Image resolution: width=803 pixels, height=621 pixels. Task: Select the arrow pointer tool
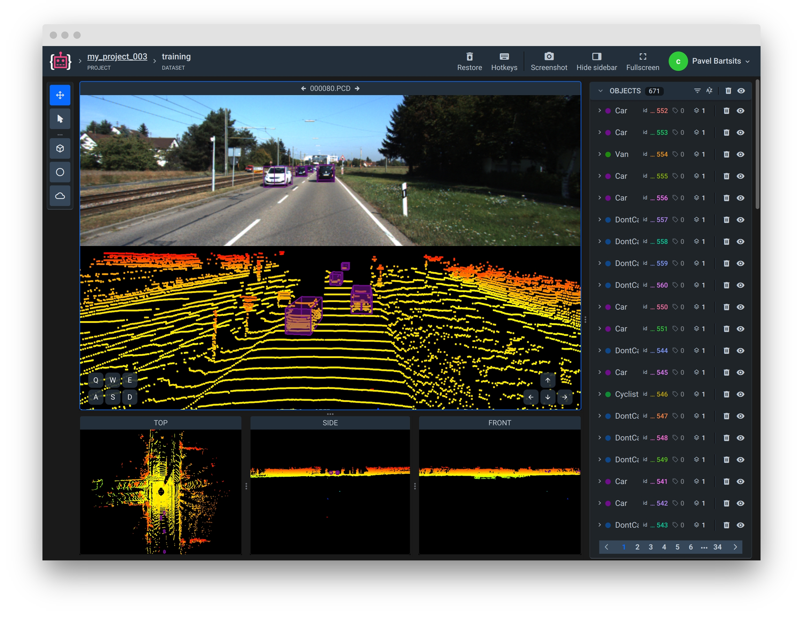(x=60, y=119)
